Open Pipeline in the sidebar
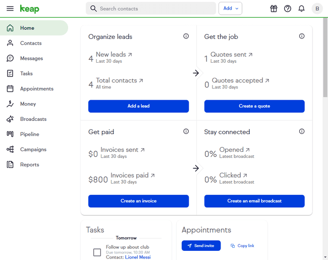 tap(29, 134)
